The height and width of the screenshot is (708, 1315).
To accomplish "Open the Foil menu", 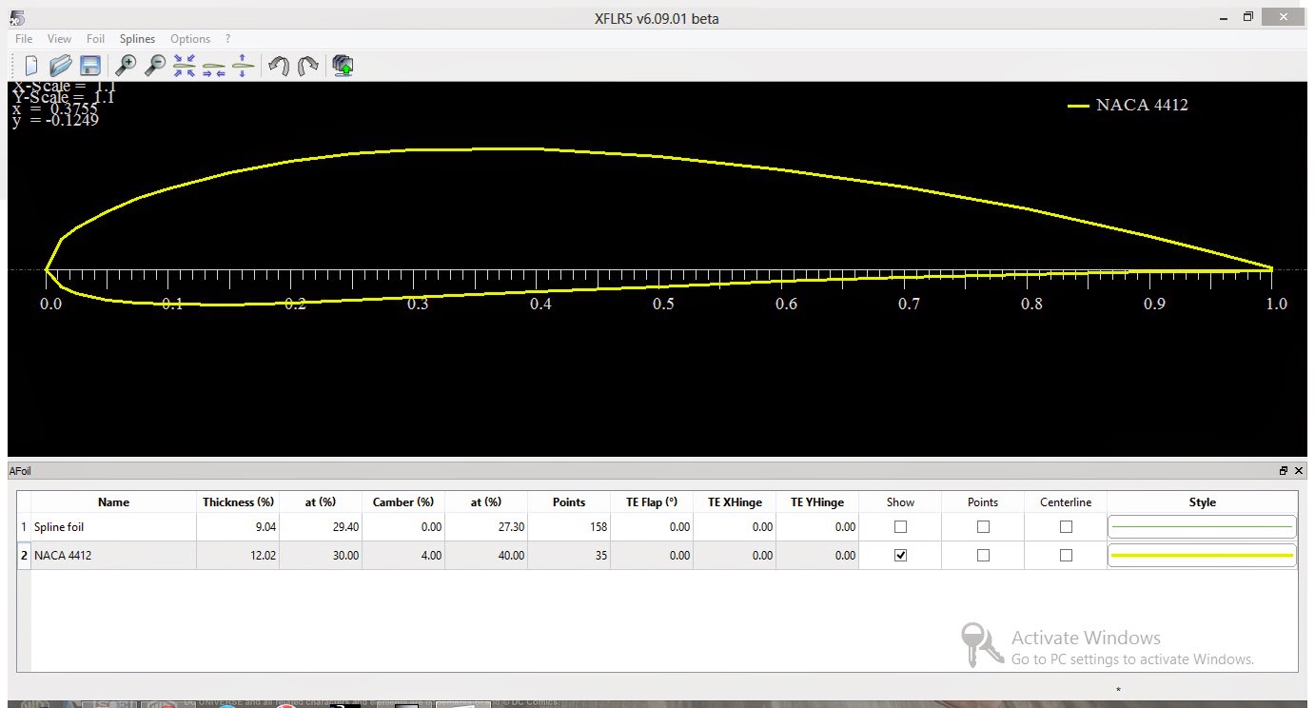I will coord(95,39).
